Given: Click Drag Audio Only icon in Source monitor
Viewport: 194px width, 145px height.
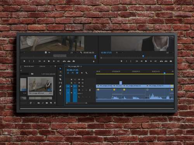Looking at the screenshot, I should point(49,53).
